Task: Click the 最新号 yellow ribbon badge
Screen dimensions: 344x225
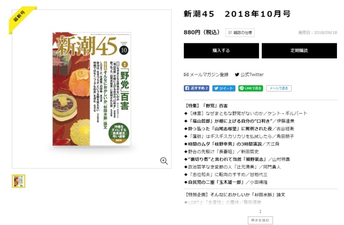Action: [21, 19]
